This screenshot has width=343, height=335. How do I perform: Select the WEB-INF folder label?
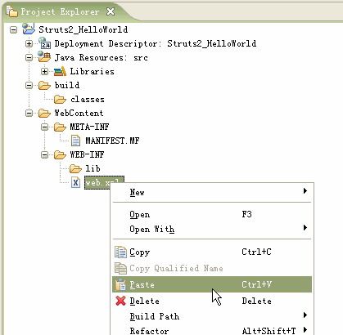pyautogui.click(x=87, y=154)
